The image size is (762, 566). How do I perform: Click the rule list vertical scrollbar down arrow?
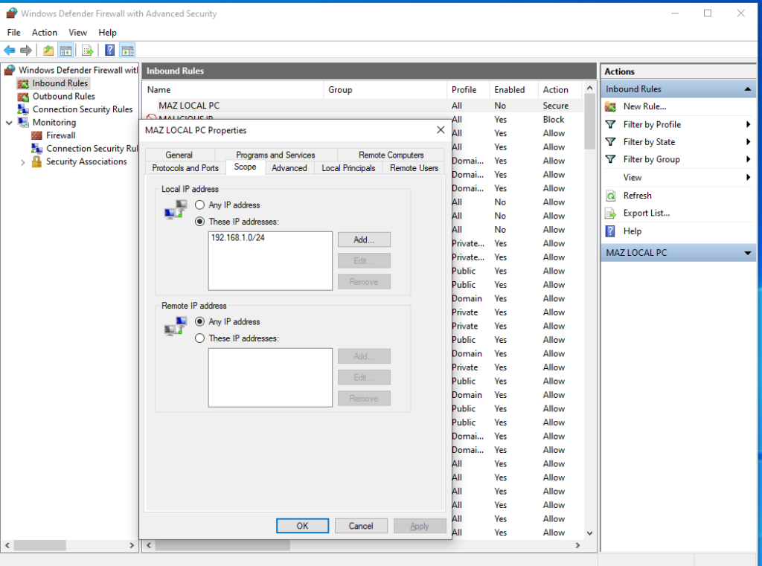pos(589,533)
